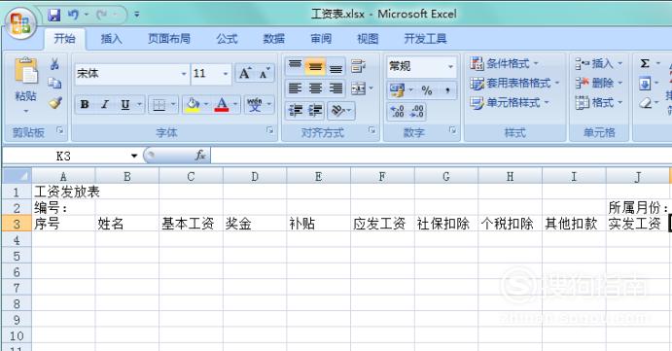The width and height of the screenshot is (672, 351).
Task: Switch to the 插入 tab
Action: click(x=112, y=39)
